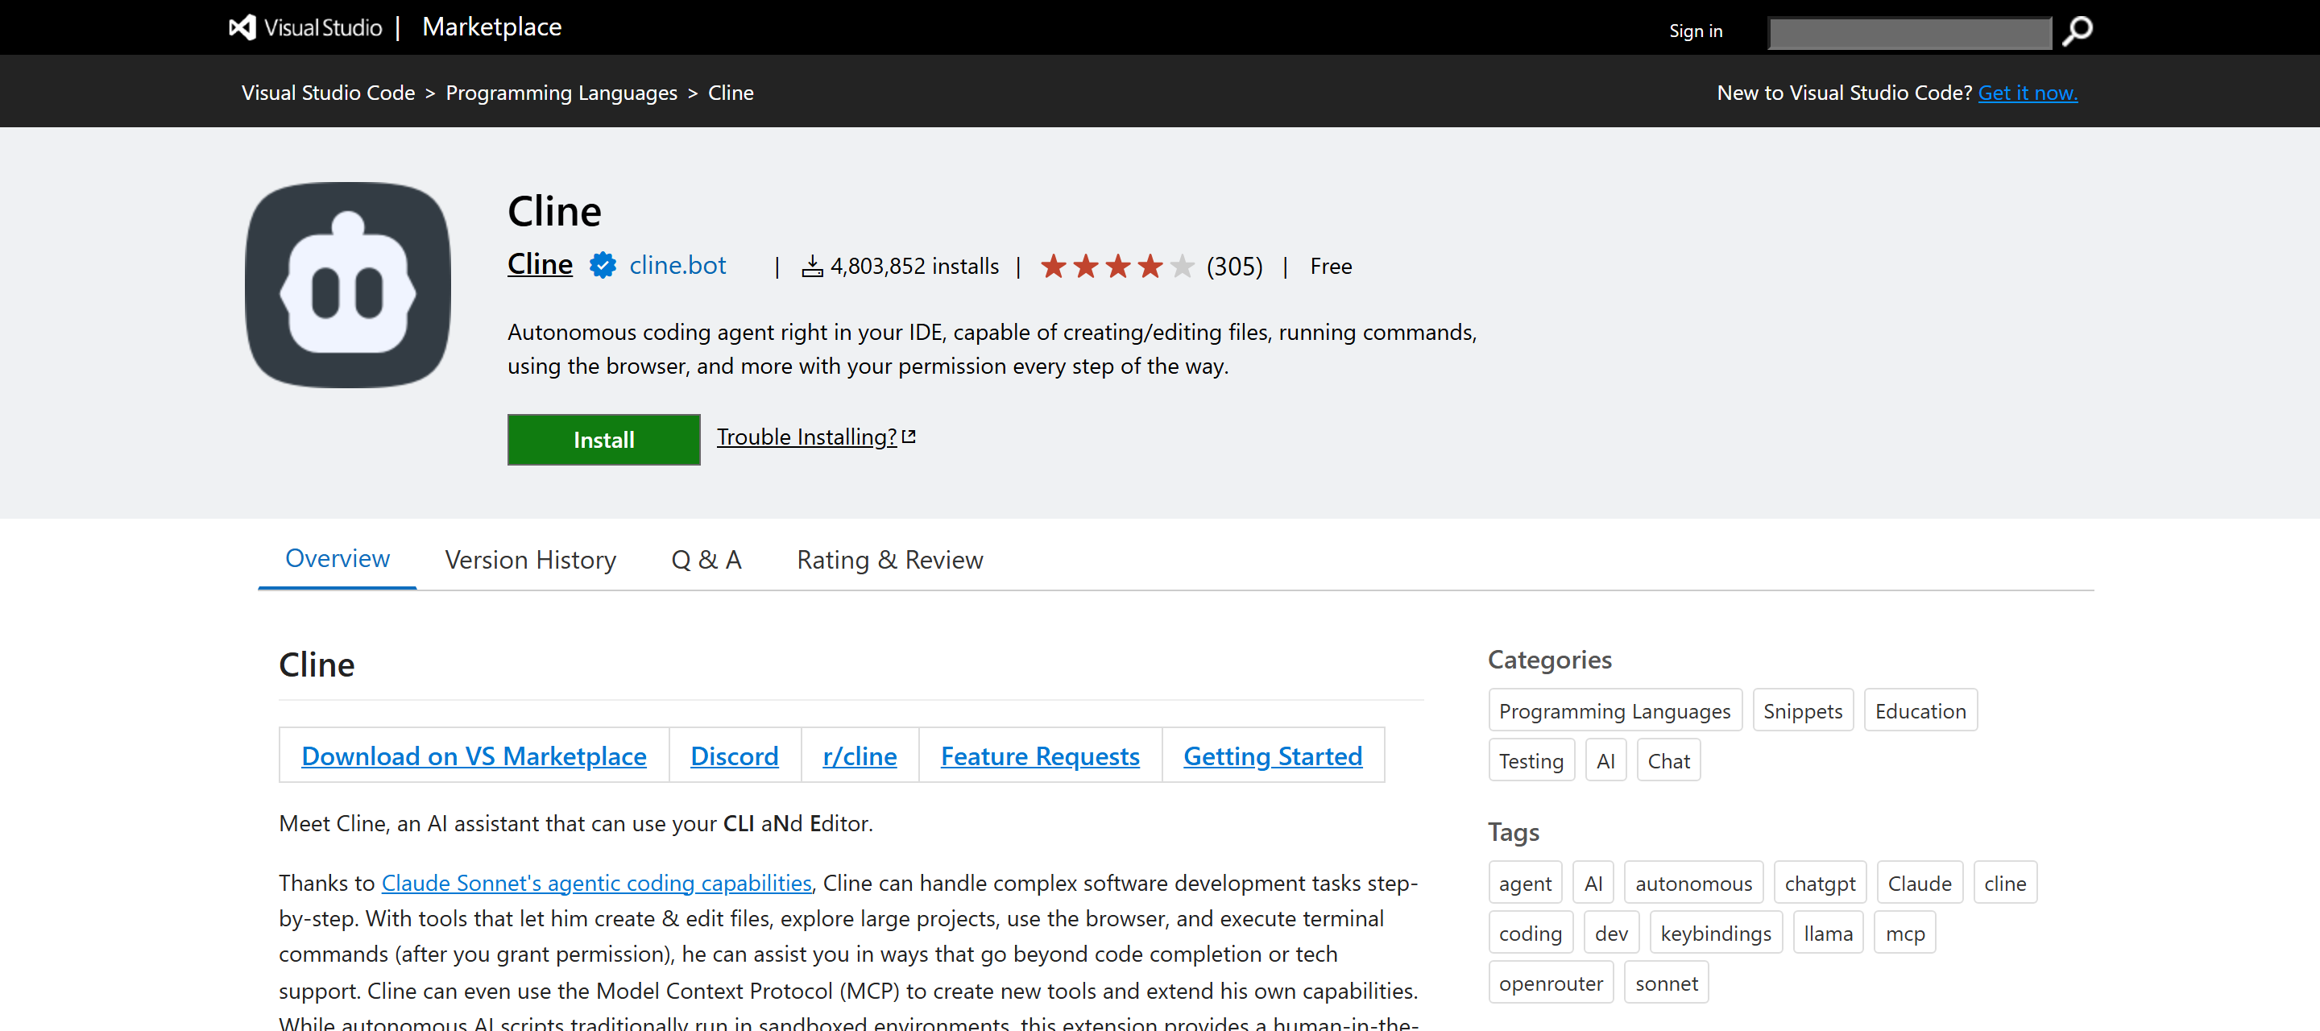
Task: Focus the Marketplace search field
Action: 1910,32
